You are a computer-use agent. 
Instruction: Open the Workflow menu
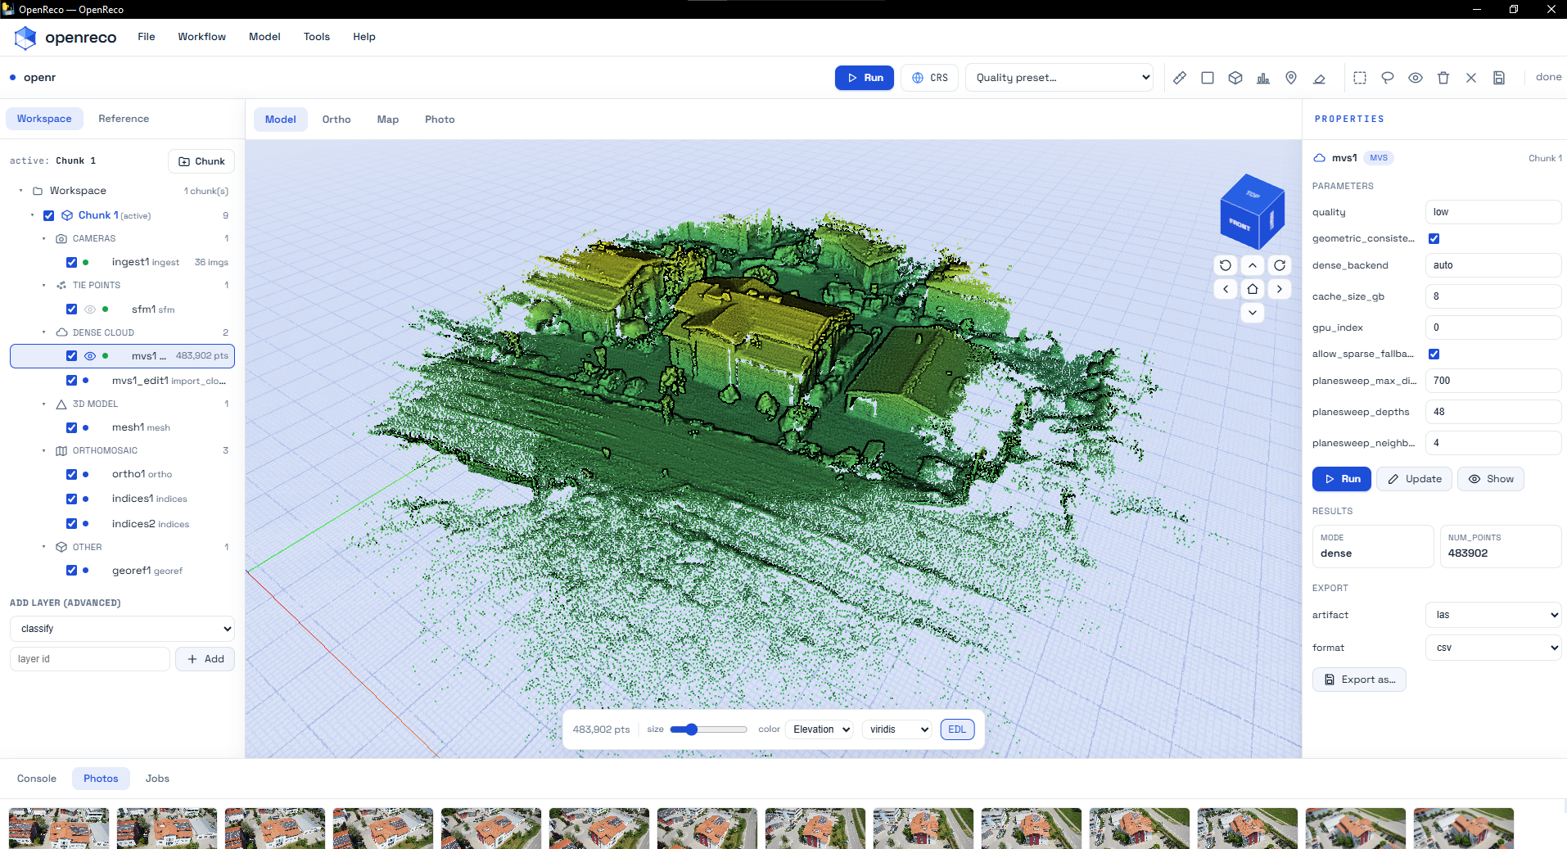(201, 37)
